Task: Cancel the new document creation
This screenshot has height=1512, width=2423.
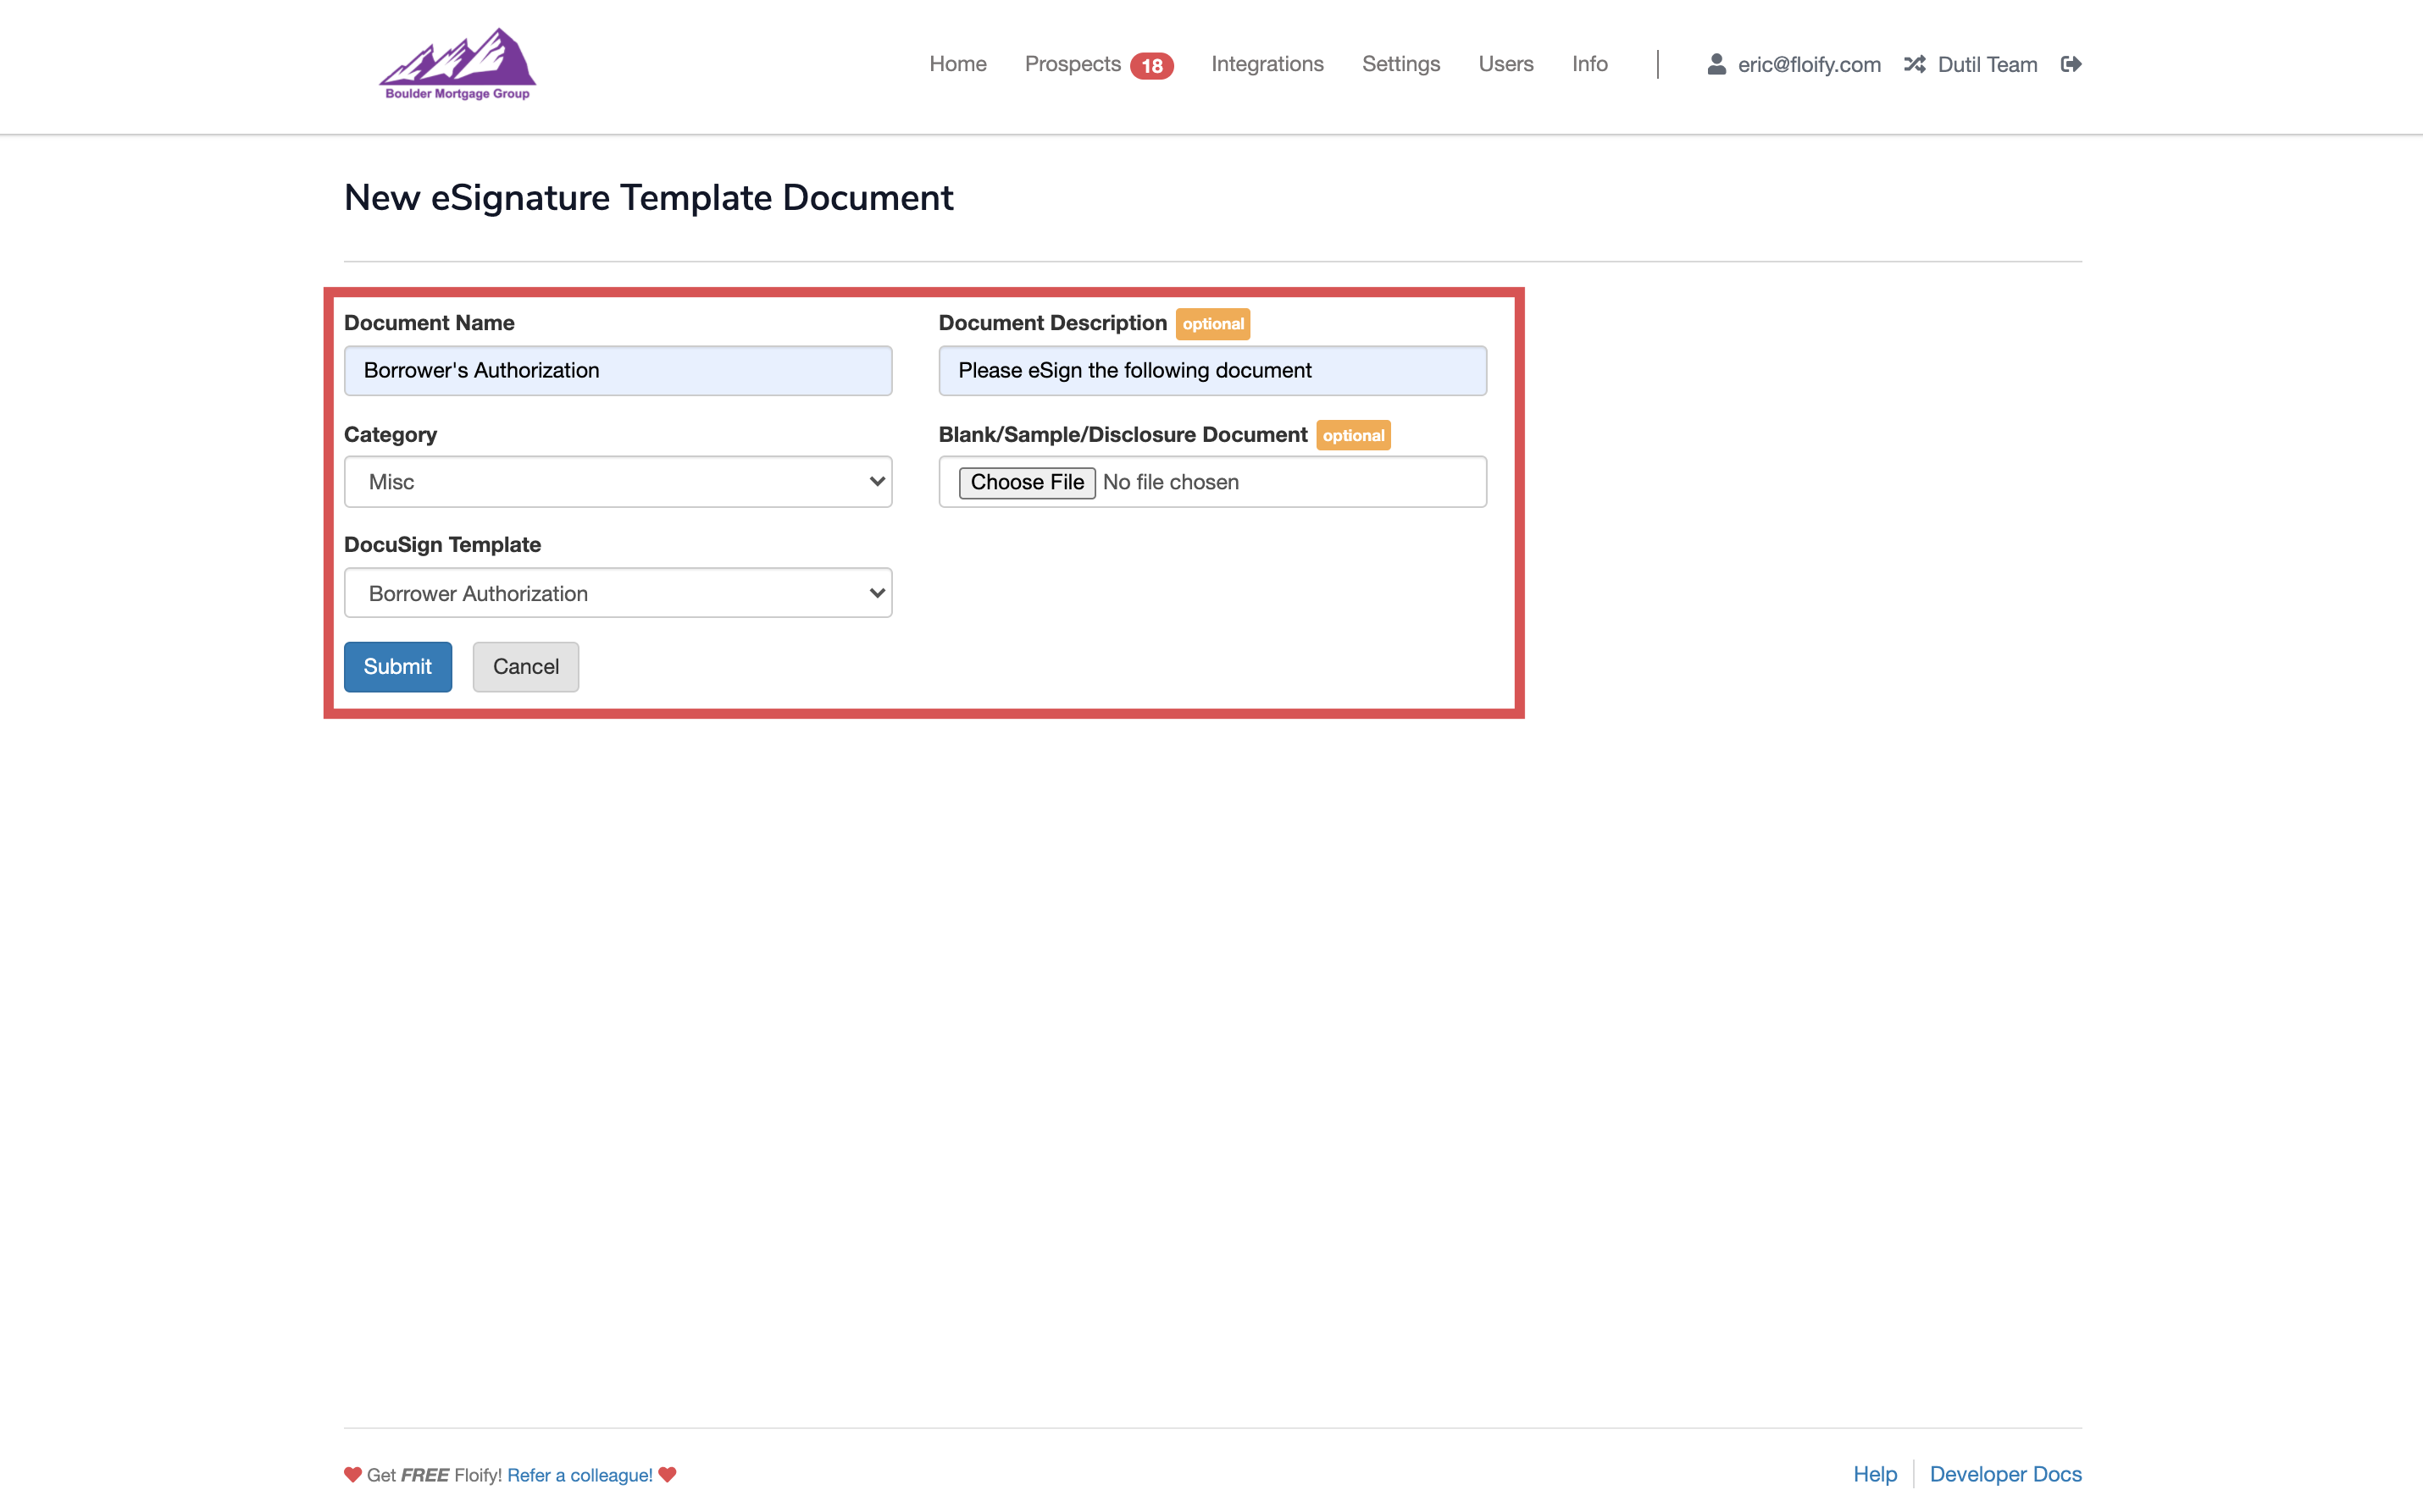Action: pos(525,666)
